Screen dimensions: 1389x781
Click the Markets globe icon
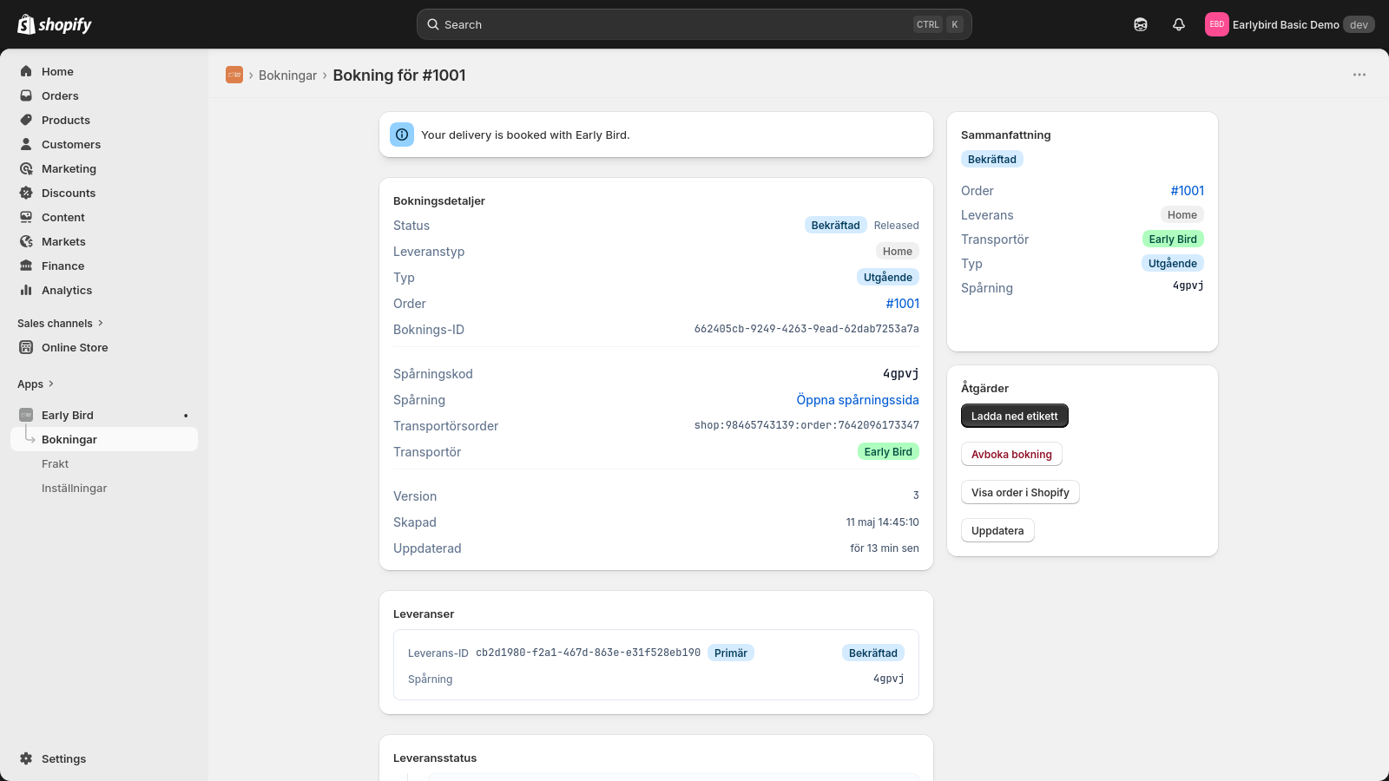(x=26, y=241)
